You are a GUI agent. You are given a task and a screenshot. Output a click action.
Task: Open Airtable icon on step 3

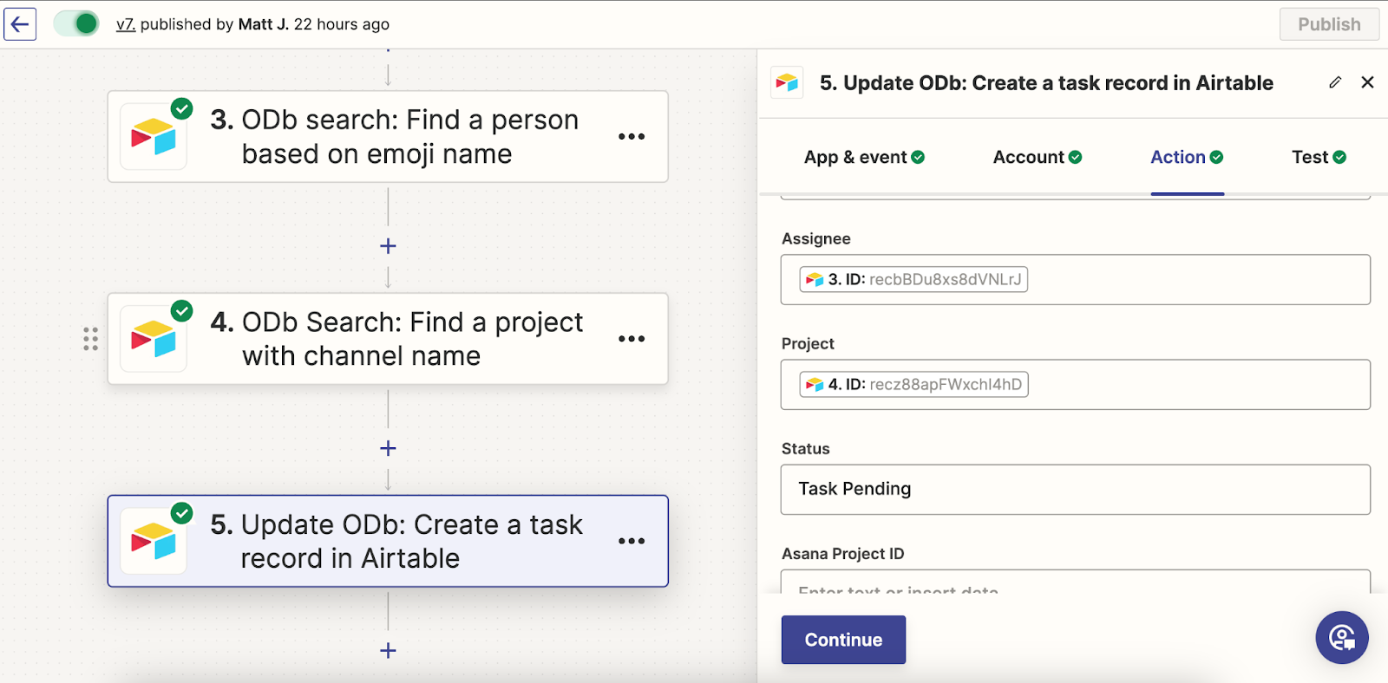[154, 137]
